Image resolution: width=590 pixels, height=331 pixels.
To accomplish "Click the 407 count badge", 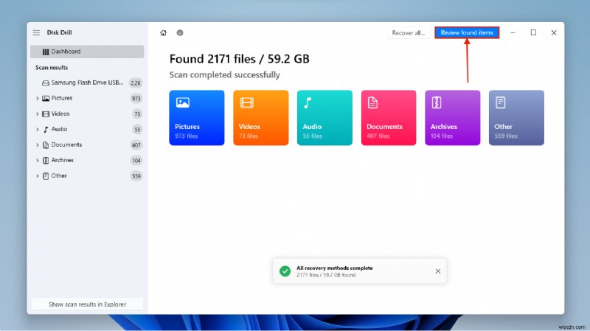I will [x=136, y=145].
